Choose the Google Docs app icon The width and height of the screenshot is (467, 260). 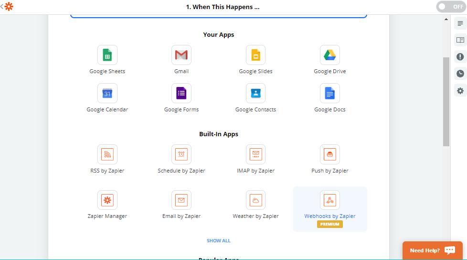point(329,94)
